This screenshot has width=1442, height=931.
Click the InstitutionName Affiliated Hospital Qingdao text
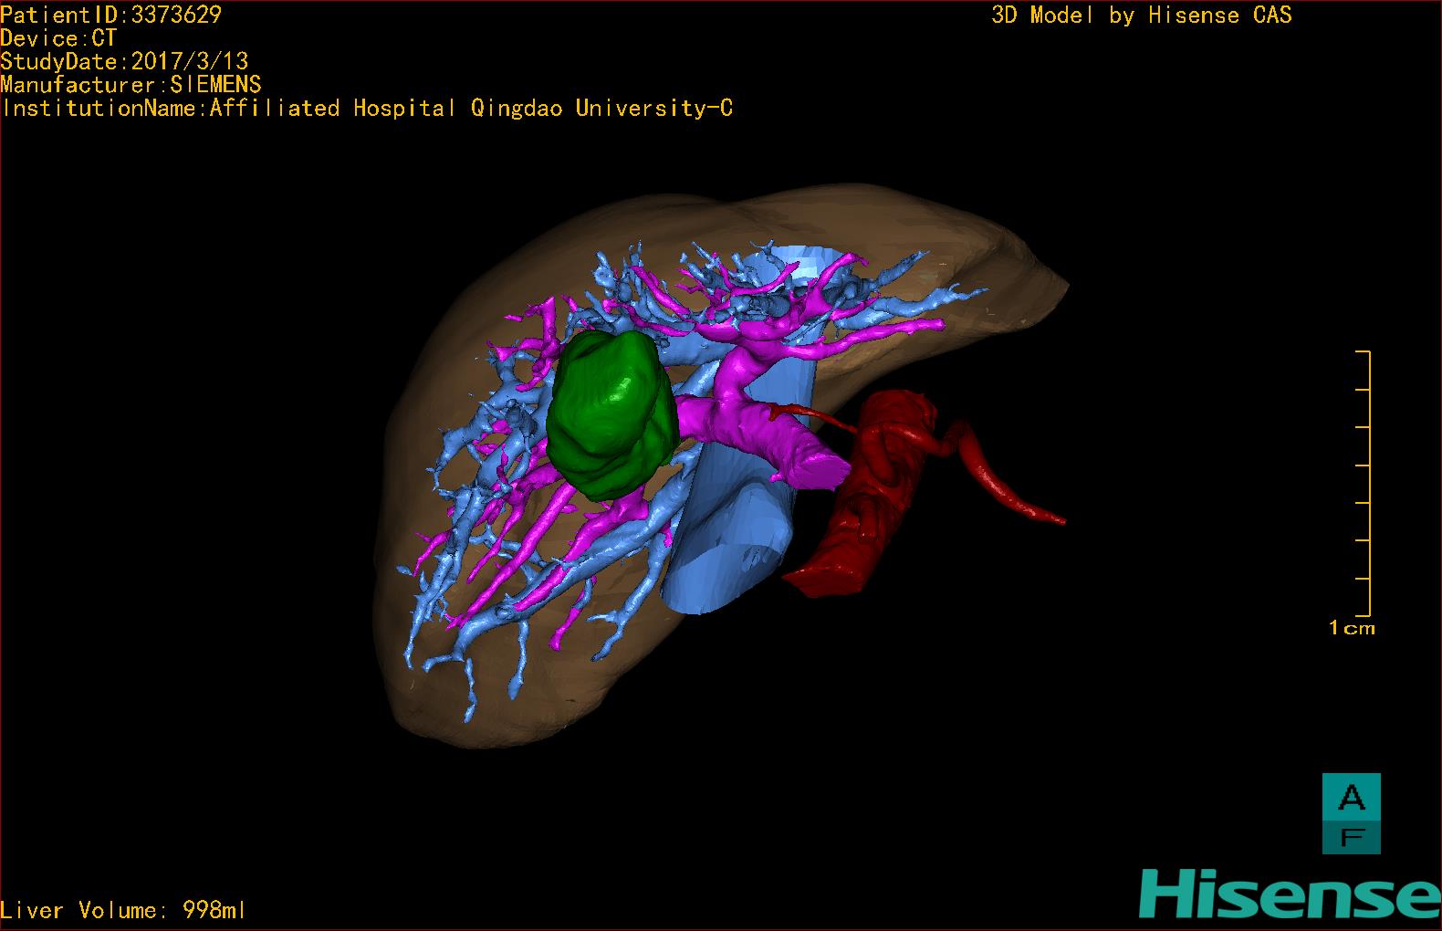(367, 109)
